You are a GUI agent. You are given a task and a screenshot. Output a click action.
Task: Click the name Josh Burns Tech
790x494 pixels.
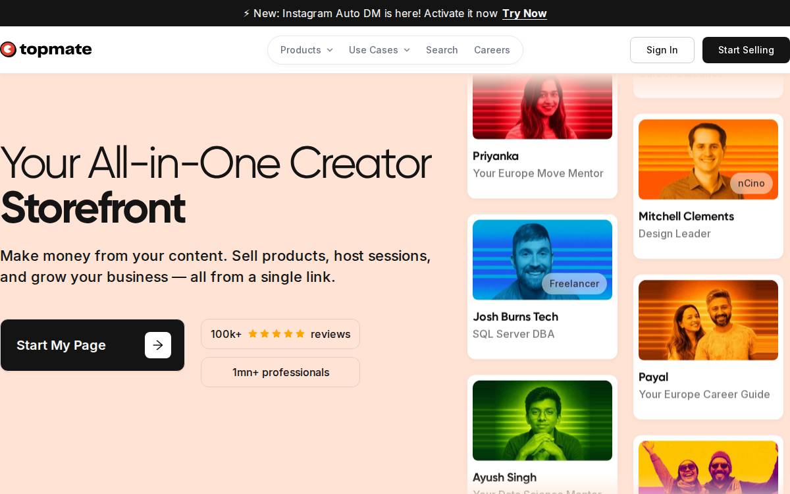tap(515, 317)
